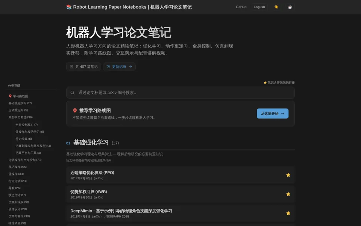Click SIGGRAPH 2018 venue text
The width and height of the screenshot is (361, 226).
[x=117, y=217]
